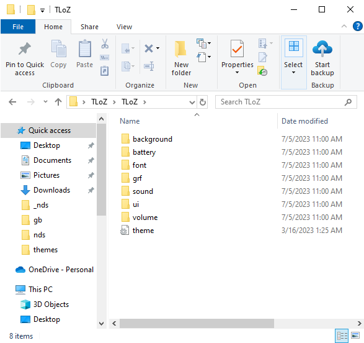
Task: Select the volume folder
Action: [x=145, y=217]
